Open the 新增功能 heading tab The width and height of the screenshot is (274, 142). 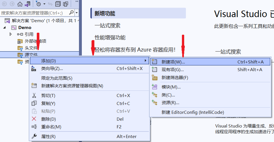point(138,13)
